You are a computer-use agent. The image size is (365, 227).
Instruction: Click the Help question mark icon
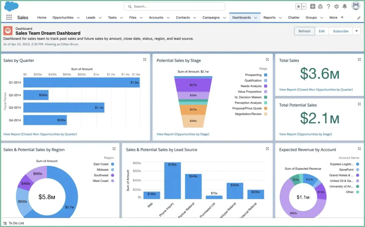coord(328,6)
